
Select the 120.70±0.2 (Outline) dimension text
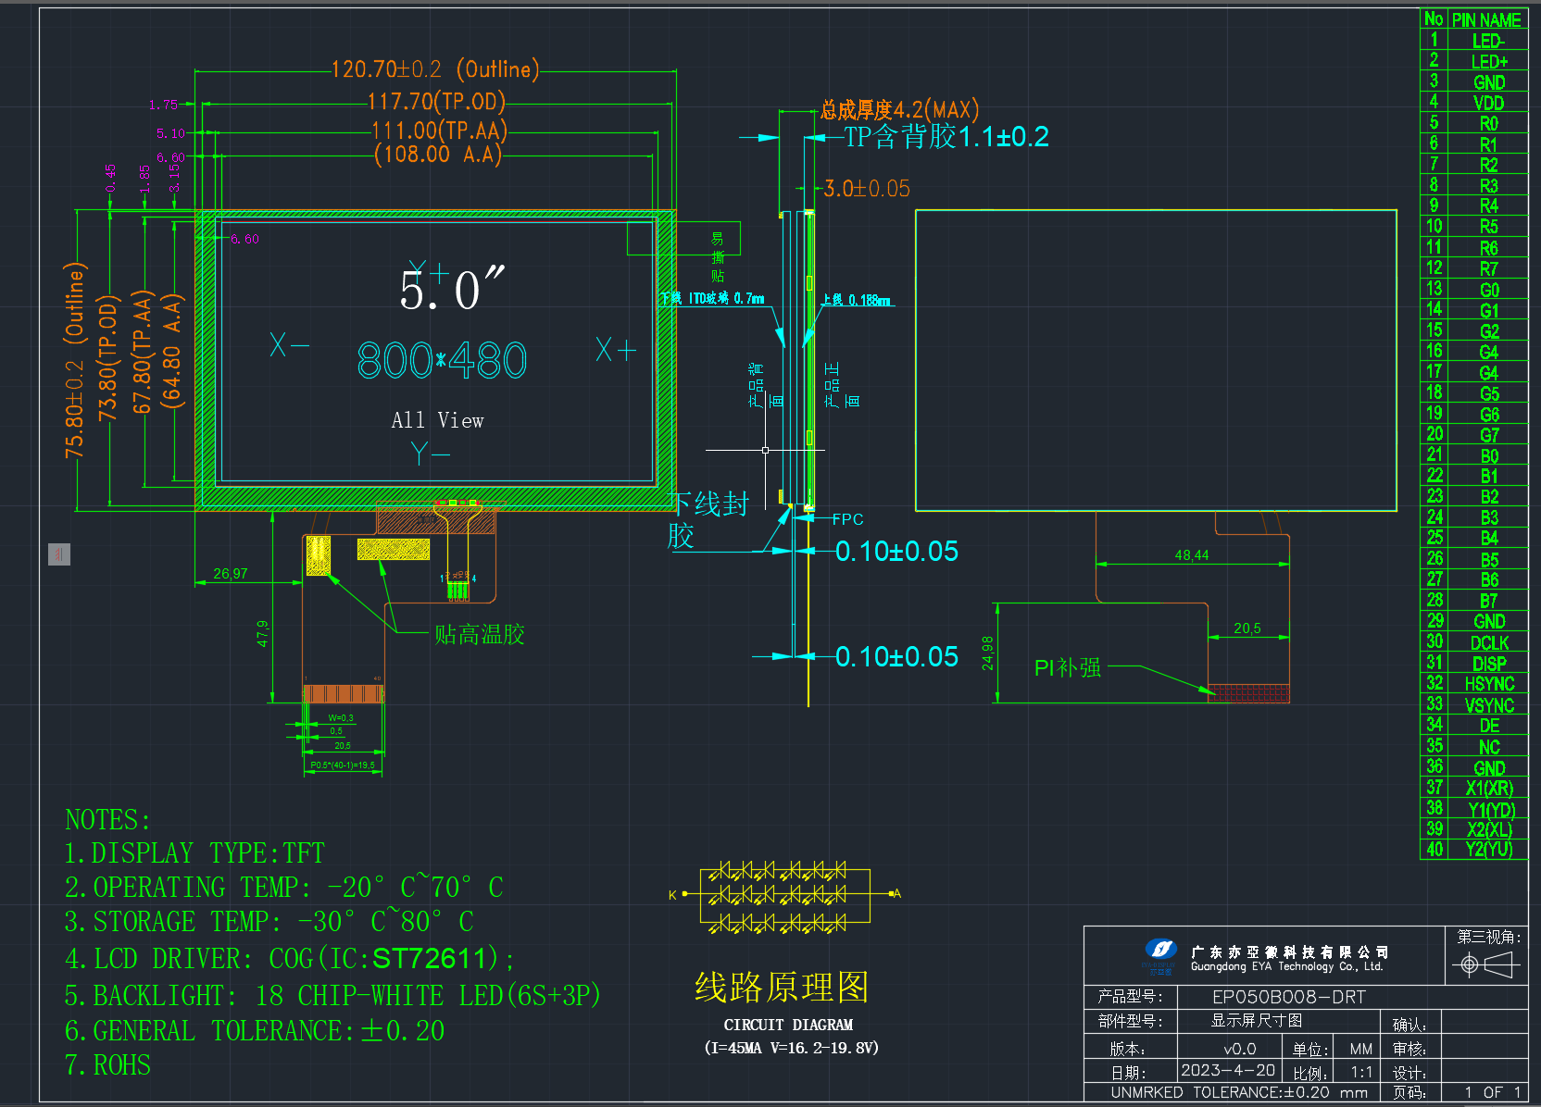pyautogui.click(x=435, y=69)
